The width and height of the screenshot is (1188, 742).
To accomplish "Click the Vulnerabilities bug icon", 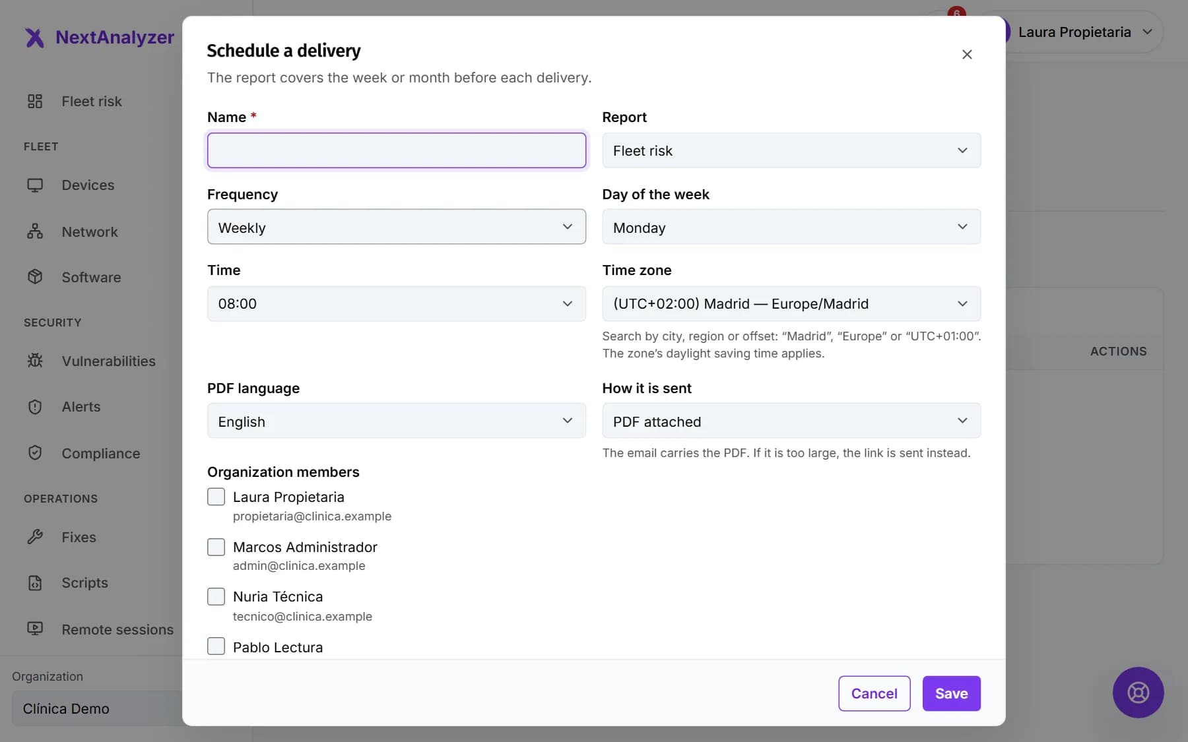I will [x=35, y=361].
